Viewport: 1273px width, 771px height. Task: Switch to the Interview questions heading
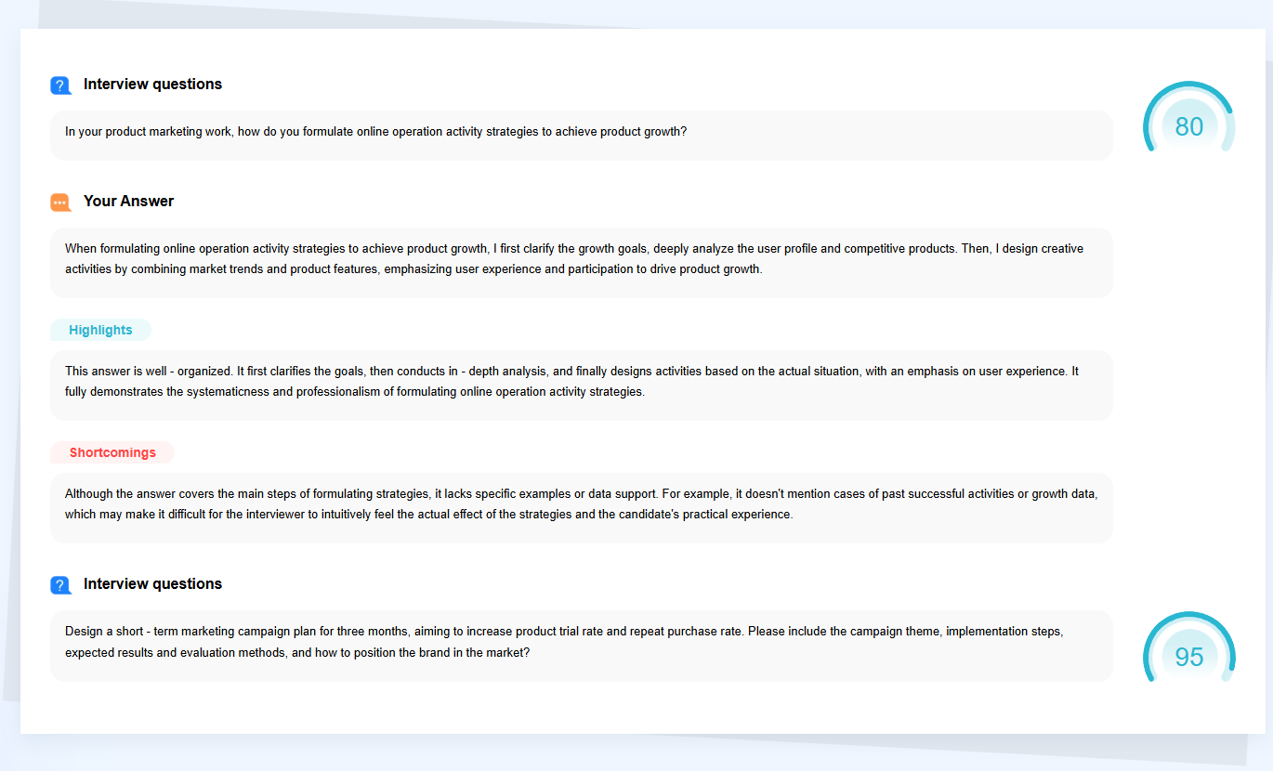(152, 84)
